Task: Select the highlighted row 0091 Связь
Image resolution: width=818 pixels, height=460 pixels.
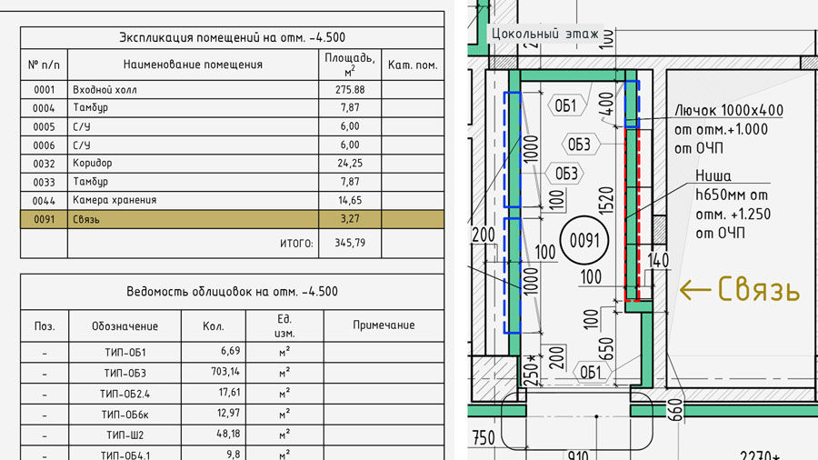Action: click(x=232, y=219)
